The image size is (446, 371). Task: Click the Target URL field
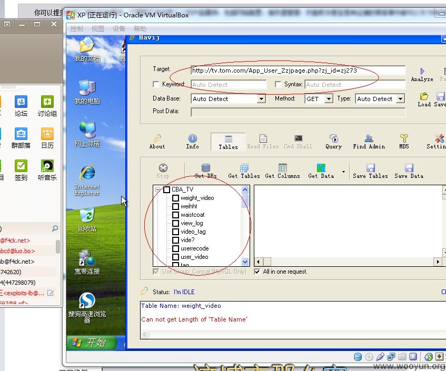point(298,71)
